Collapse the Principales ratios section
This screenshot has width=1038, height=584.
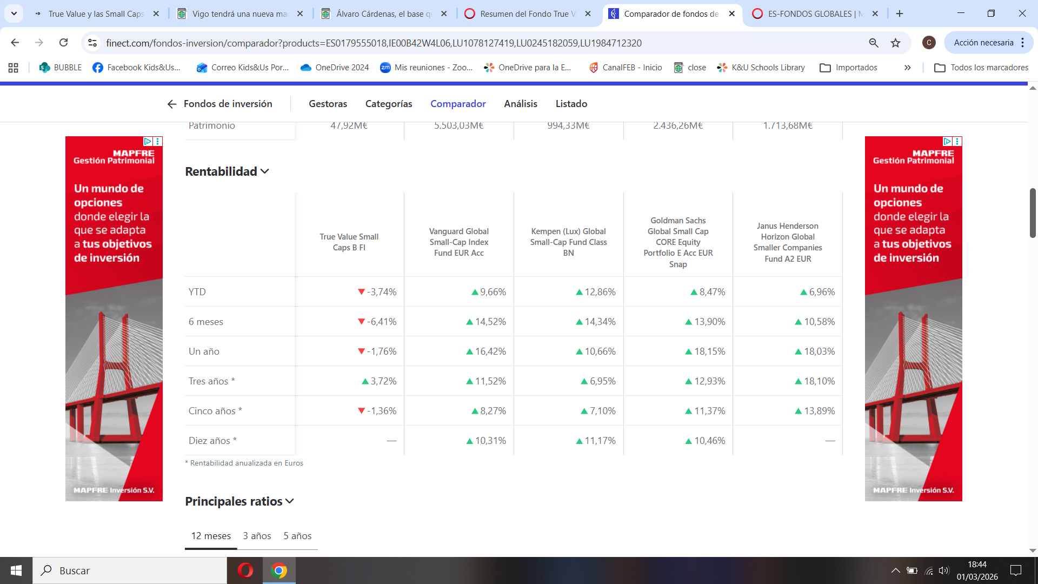pyautogui.click(x=290, y=501)
